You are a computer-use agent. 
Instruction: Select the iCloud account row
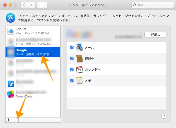[33, 31]
